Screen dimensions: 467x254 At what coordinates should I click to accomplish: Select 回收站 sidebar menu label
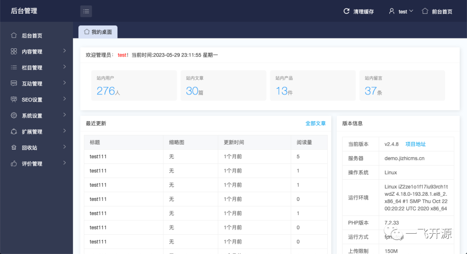pyautogui.click(x=29, y=148)
